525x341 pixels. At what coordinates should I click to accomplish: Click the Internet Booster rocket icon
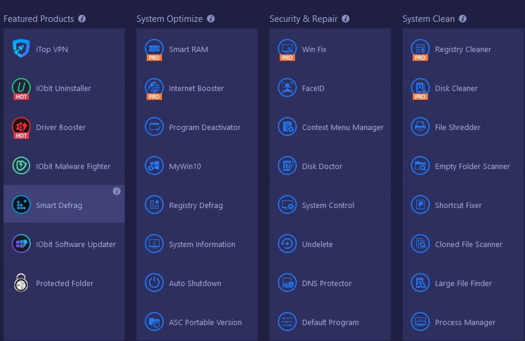[154, 87]
